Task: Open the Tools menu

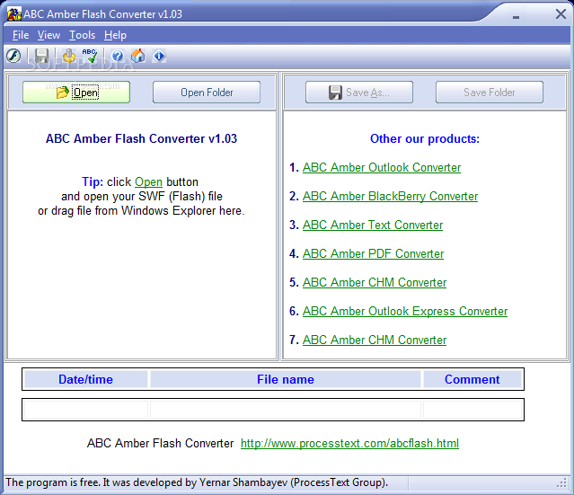Action: point(83,35)
